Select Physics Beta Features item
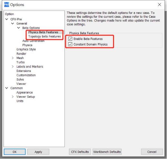Image resolution: width=167 pixels, height=159 pixels. click(43, 32)
